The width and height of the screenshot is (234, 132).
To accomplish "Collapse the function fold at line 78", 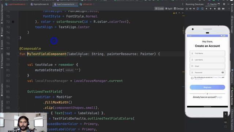I will pos(18,54).
